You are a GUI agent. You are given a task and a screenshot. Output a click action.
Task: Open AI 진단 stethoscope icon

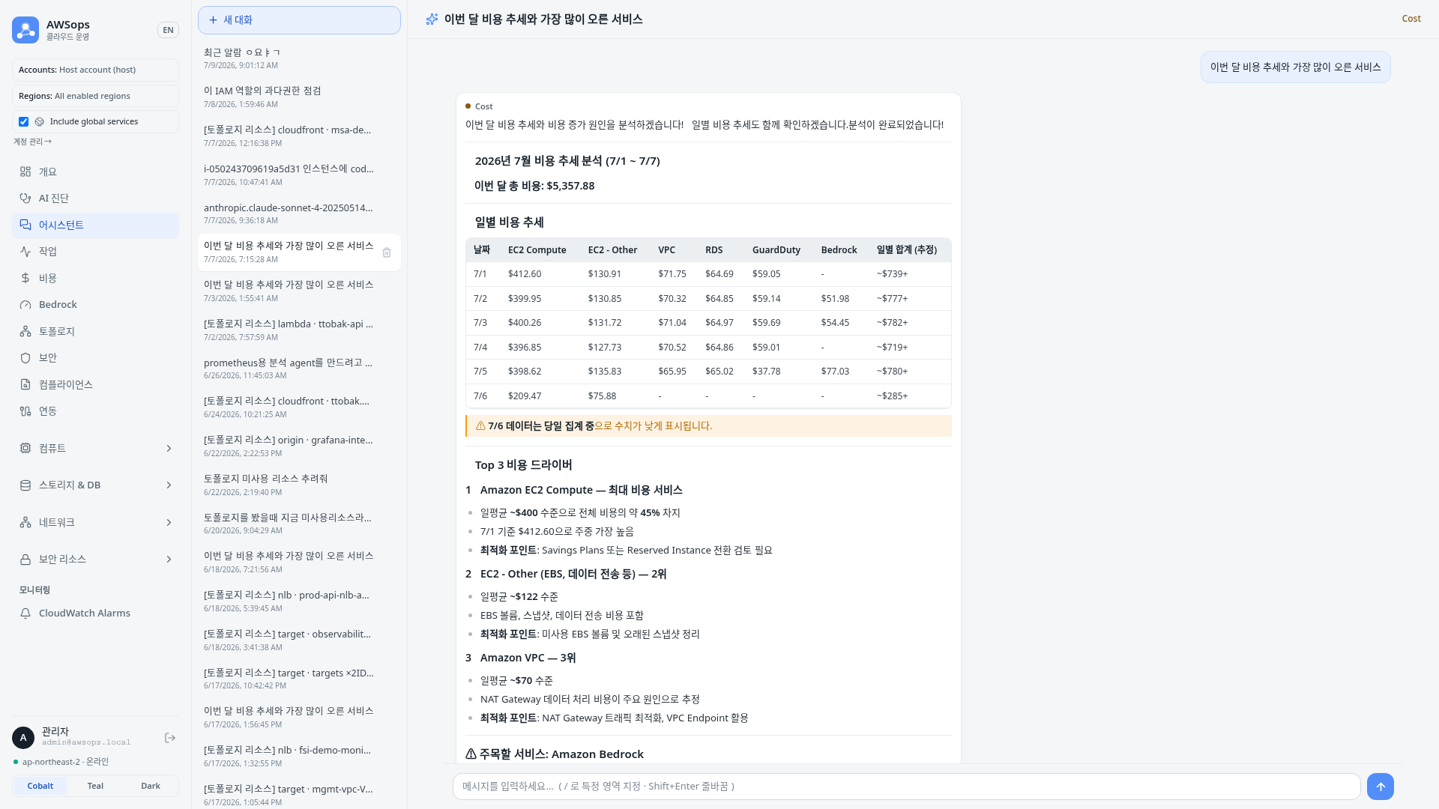pyautogui.click(x=25, y=199)
